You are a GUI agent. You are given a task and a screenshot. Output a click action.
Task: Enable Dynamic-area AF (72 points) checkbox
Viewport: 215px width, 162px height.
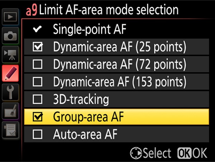click(37, 65)
